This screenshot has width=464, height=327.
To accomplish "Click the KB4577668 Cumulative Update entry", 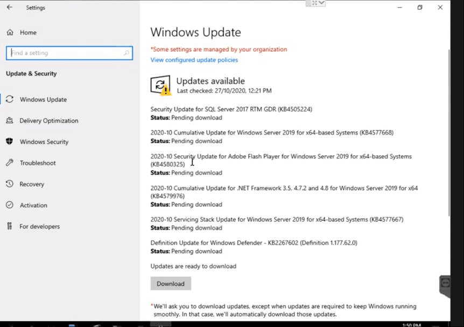I will [272, 136].
